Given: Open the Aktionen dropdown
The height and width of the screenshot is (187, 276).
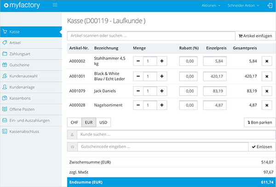Looking at the screenshot, I should [x=211, y=5].
